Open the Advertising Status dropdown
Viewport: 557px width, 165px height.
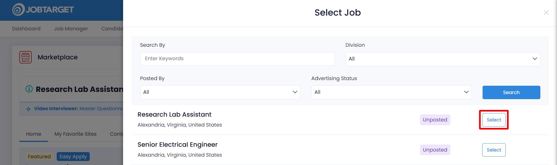[391, 92]
